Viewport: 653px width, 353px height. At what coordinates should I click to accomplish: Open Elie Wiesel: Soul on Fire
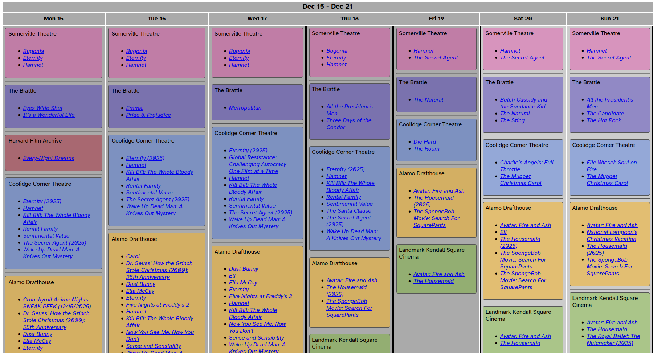(x=611, y=163)
